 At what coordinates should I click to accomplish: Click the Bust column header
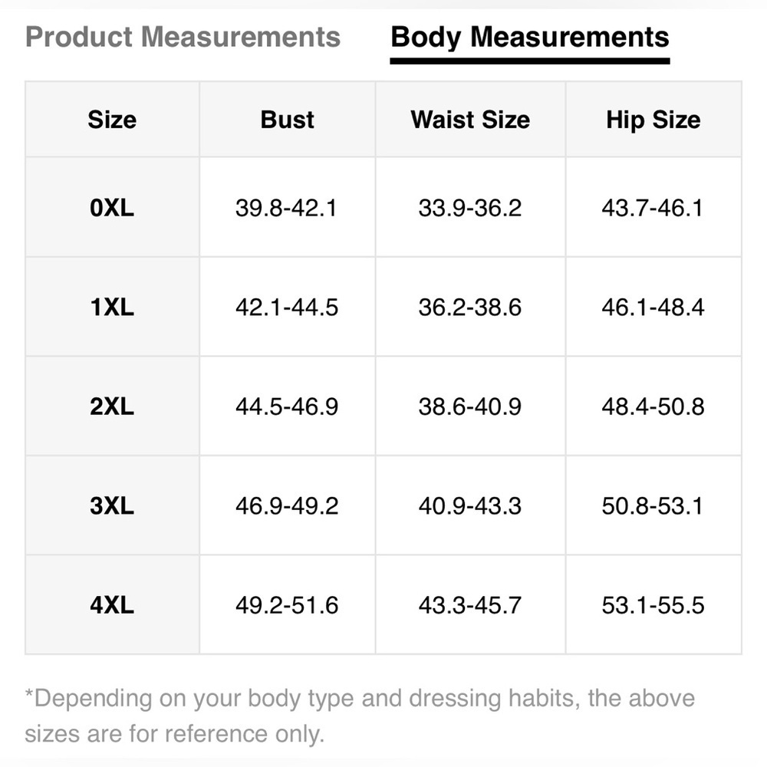pos(288,120)
